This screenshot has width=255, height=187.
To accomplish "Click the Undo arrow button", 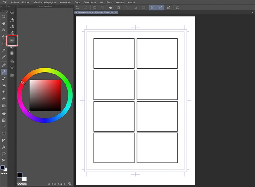I will coord(78,7).
